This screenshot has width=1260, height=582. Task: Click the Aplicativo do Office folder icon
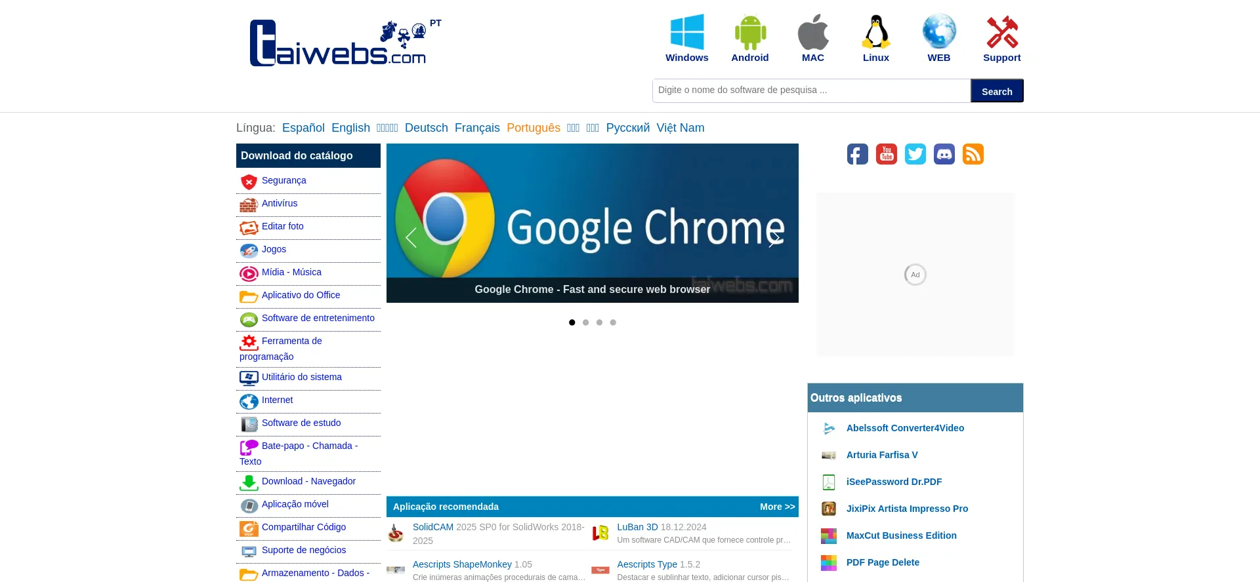tap(249, 297)
